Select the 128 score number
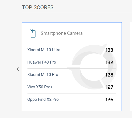Image resolution: width=132 pixels, height=118 pixels. 109,75
